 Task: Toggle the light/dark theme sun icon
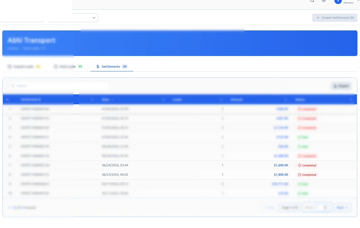324,1
